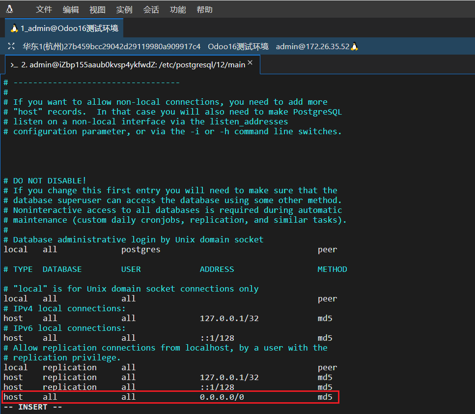Click '# IPv6 local connections:' comment
The height and width of the screenshot is (414, 475).
(64, 328)
